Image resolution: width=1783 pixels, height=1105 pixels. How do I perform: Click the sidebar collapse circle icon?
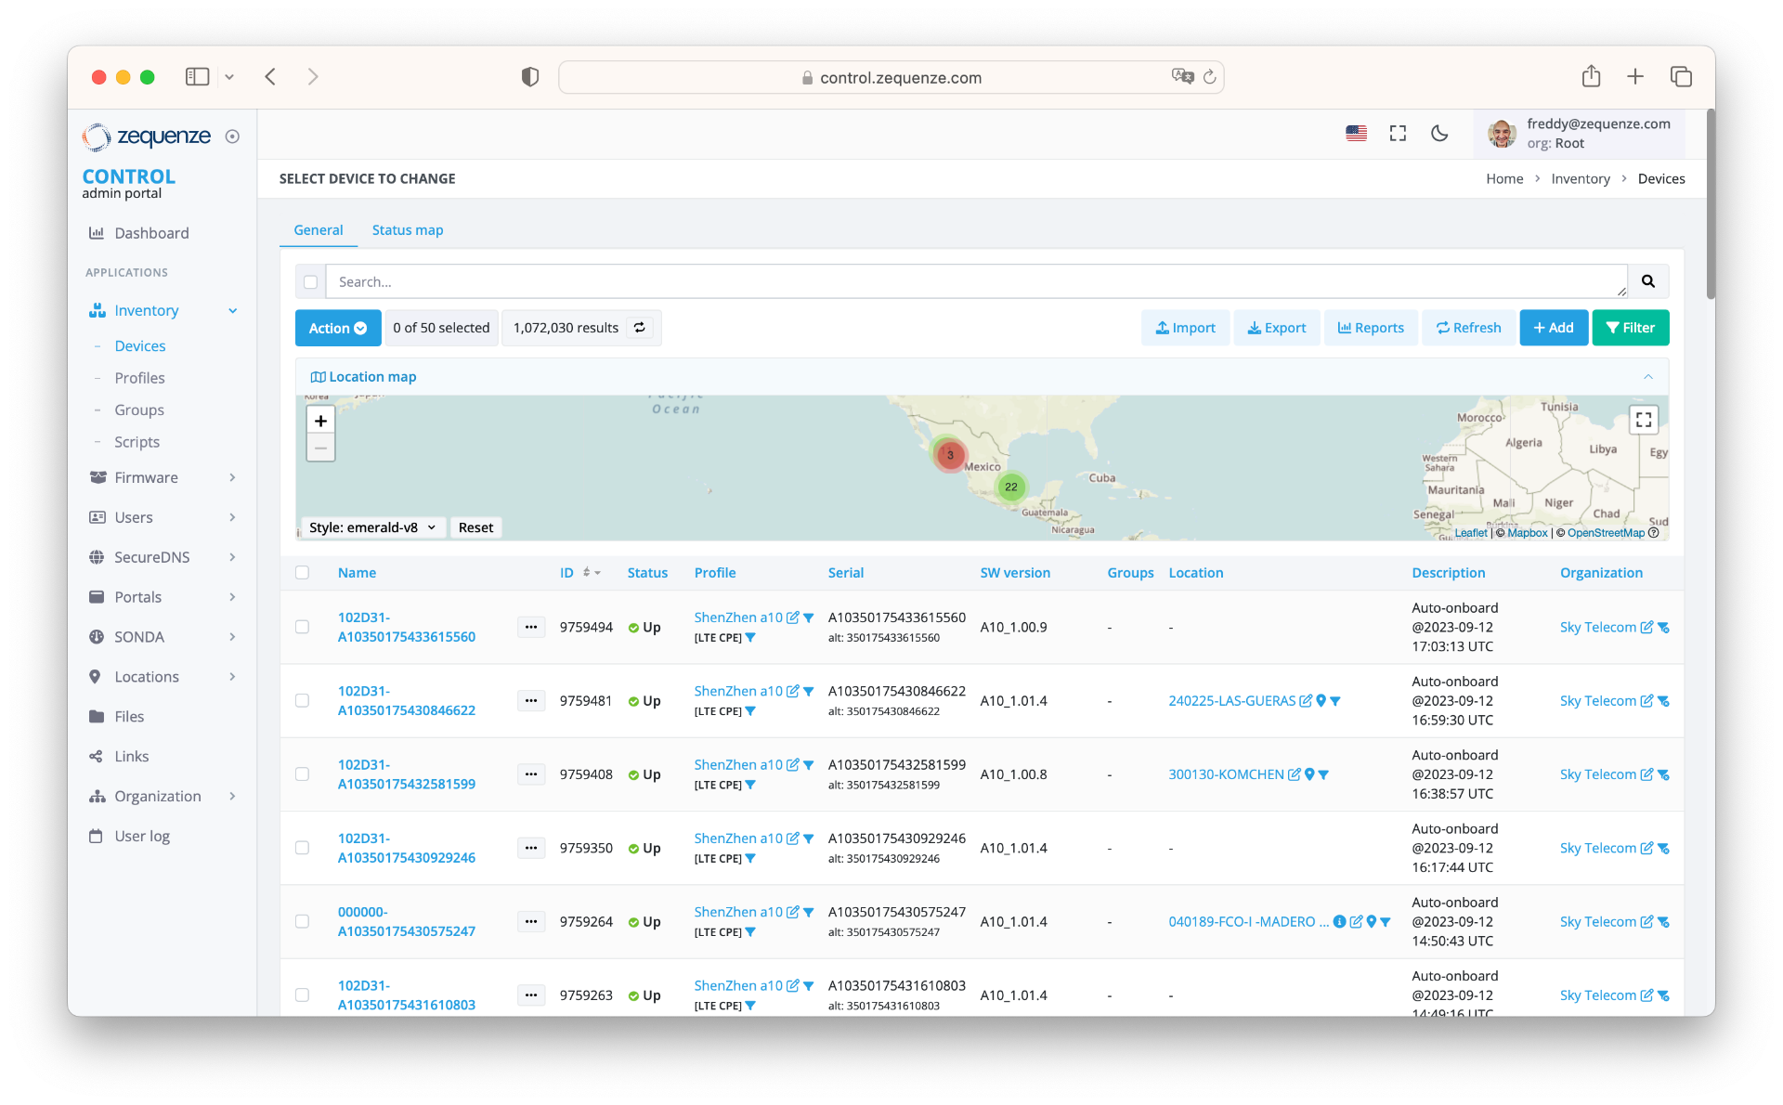pos(232,136)
